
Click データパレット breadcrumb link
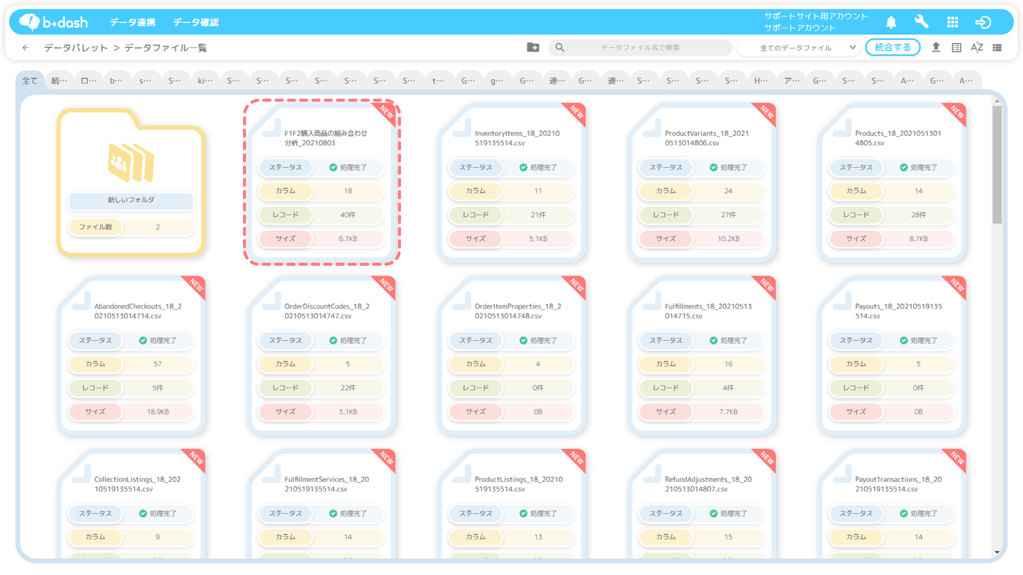[x=76, y=48]
